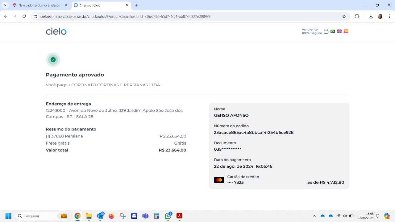
Task: Click the masked card number •••• 7323
Action: pos(235,183)
